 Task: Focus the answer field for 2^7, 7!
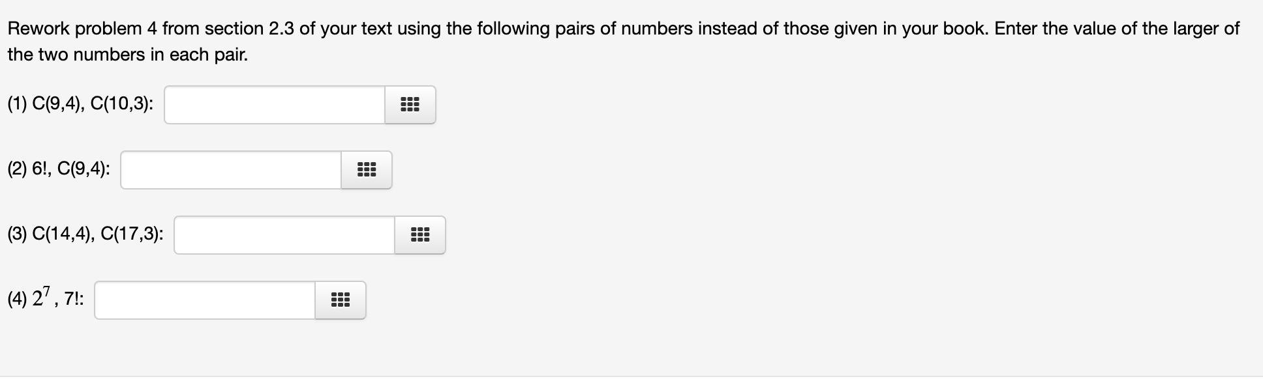coord(204,300)
